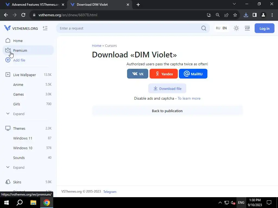Open Windows taskbar search

(20, 203)
